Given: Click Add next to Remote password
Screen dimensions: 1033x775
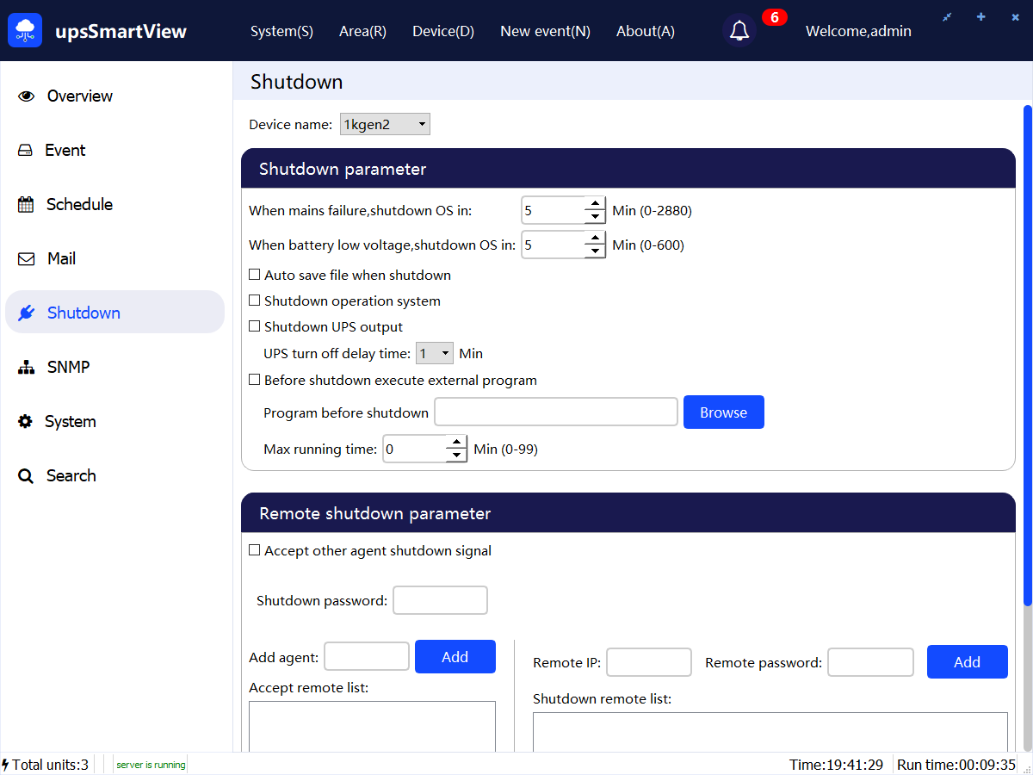Looking at the screenshot, I should 967,662.
